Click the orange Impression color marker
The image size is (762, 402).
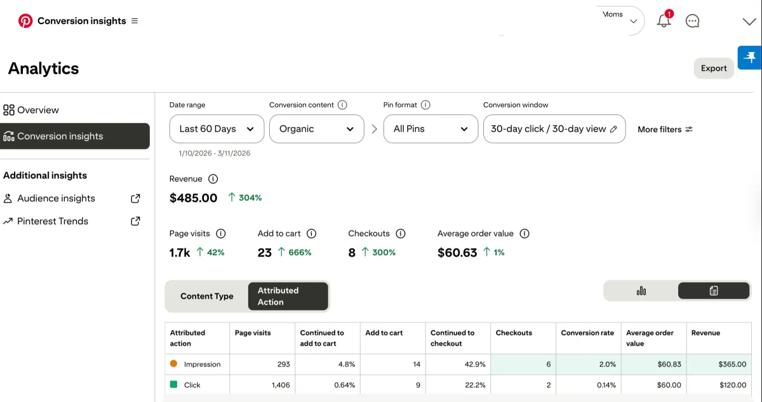click(x=173, y=364)
